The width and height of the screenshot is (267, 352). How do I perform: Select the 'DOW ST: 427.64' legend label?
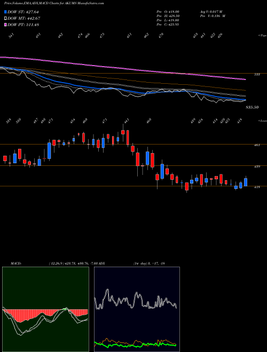click(x=23, y=12)
